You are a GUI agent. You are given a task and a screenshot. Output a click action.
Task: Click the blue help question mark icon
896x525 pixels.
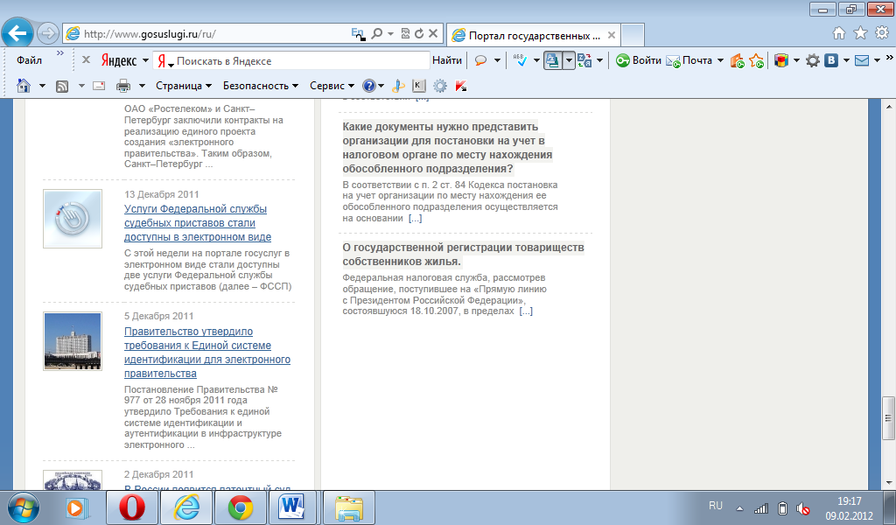[369, 86]
